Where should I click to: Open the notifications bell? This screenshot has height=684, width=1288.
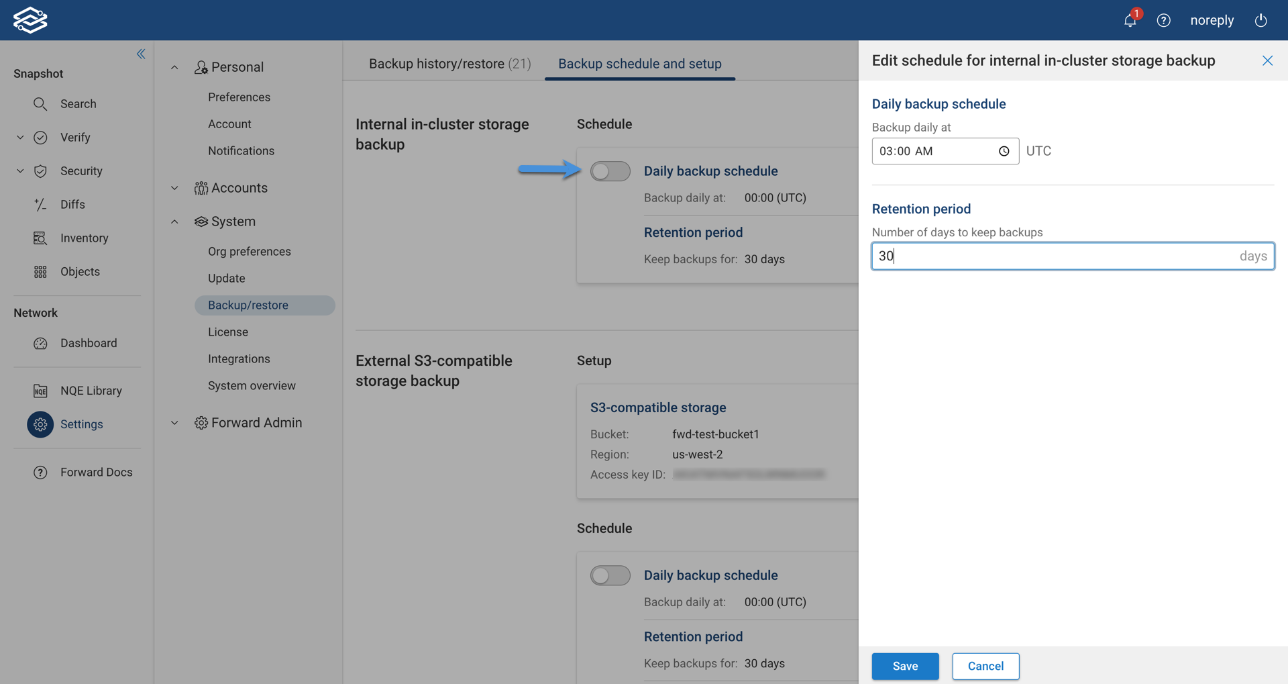coord(1129,20)
